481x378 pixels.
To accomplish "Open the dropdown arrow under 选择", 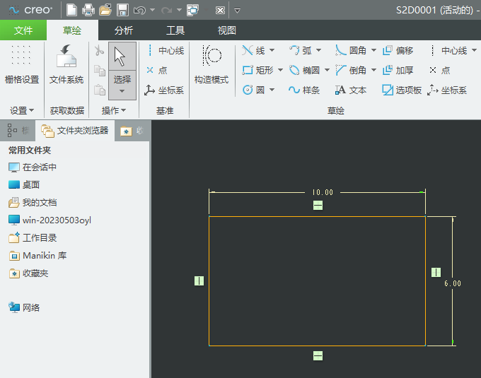I will click(x=122, y=91).
